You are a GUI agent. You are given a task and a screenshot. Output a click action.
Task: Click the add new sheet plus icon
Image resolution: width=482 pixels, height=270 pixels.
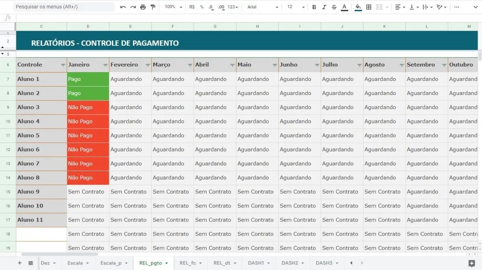point(19,263)
